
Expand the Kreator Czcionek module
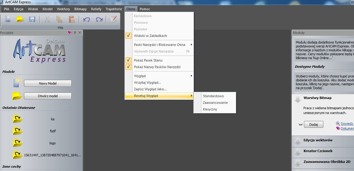tap(298, 152)
